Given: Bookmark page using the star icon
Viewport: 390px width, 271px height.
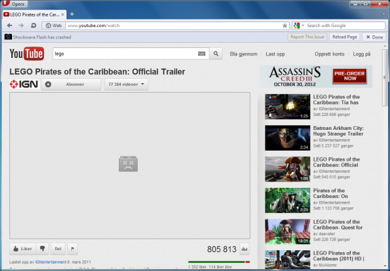Looking at the screenshot, I should point(284,25).
